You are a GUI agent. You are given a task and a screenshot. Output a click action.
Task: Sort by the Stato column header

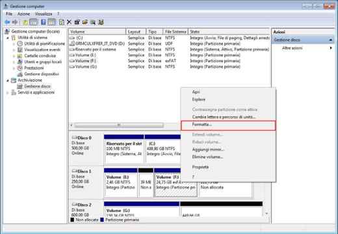(229, 32)
